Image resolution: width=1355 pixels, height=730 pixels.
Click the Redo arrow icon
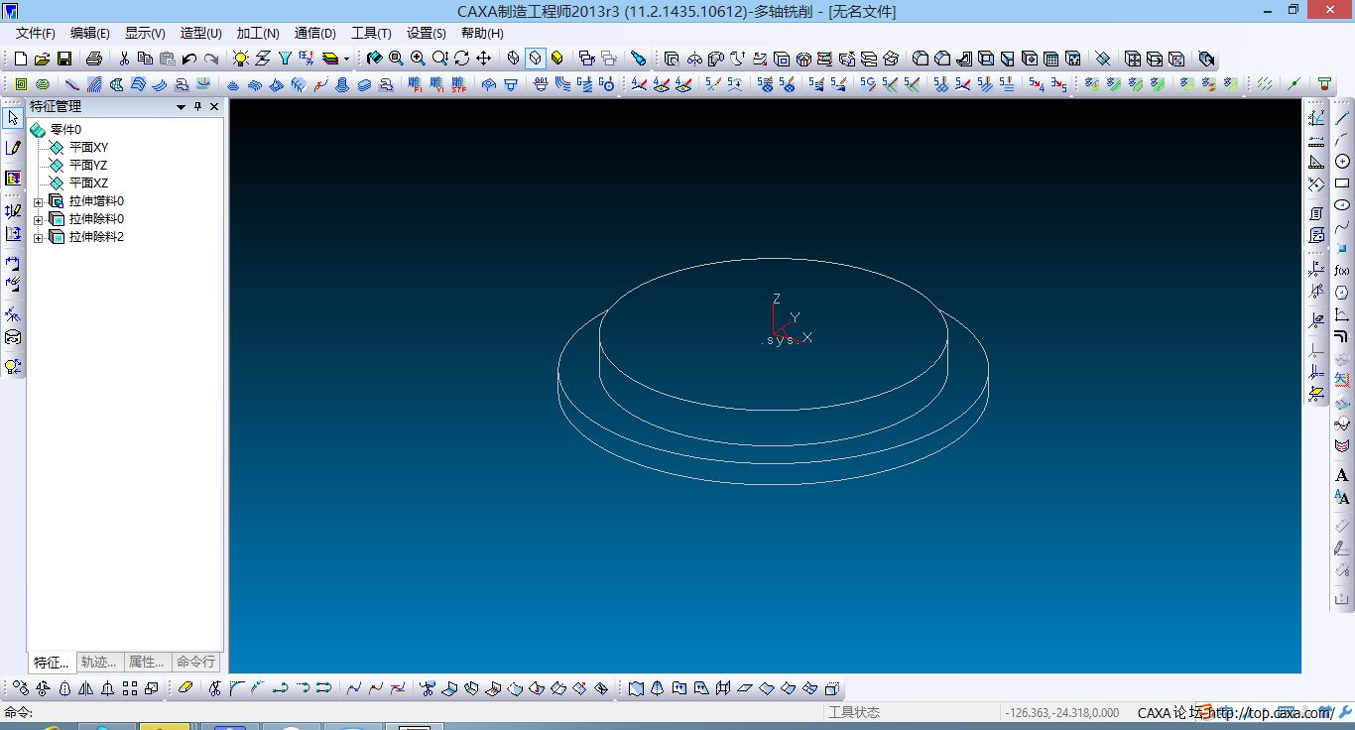(x=211, y=59)
